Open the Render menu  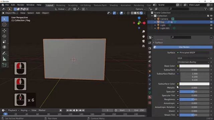point(21,5)
